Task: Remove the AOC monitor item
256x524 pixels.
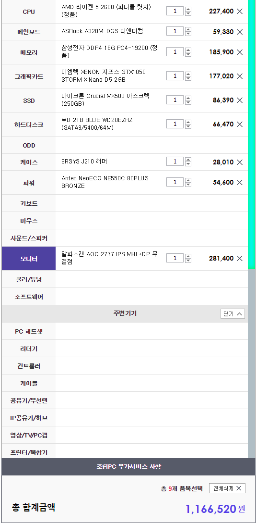Action: [x=240, y=258]
